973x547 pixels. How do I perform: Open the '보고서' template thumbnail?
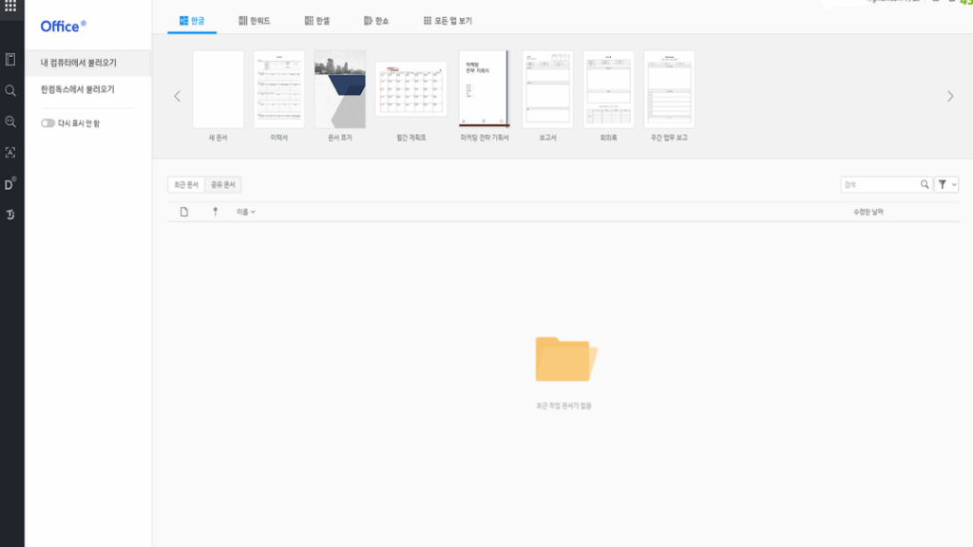(x=548, y=89)
